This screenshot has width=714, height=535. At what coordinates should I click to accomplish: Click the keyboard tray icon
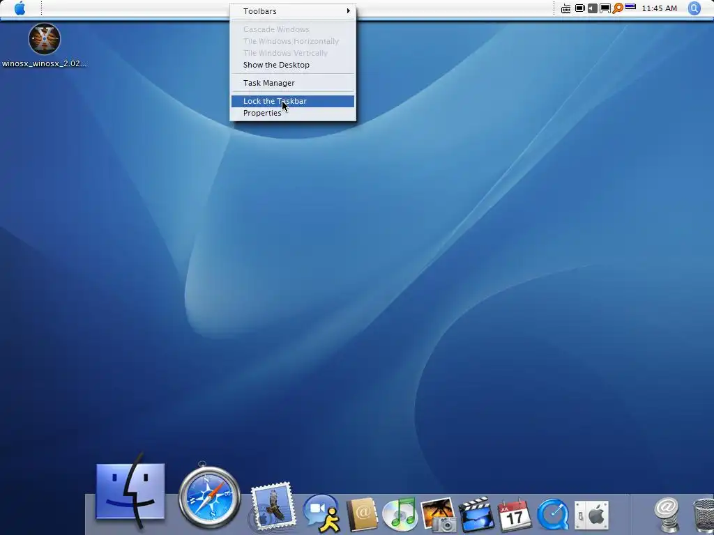[566, 8]
